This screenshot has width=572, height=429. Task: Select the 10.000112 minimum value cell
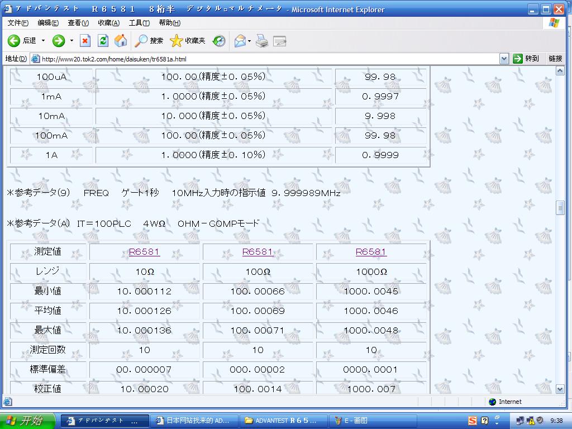[145, 291]
